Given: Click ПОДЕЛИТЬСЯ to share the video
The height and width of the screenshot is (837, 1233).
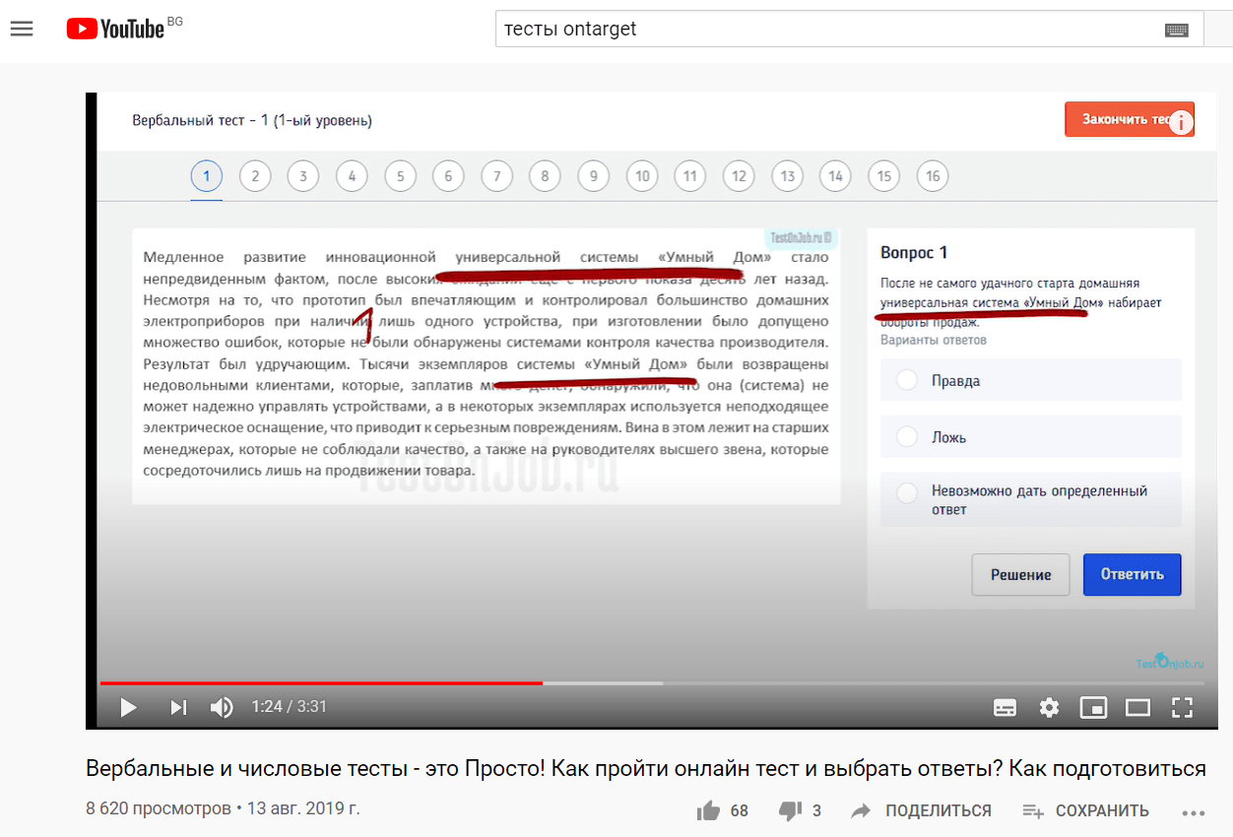Looking at the screenshot, I should point(922,810).
